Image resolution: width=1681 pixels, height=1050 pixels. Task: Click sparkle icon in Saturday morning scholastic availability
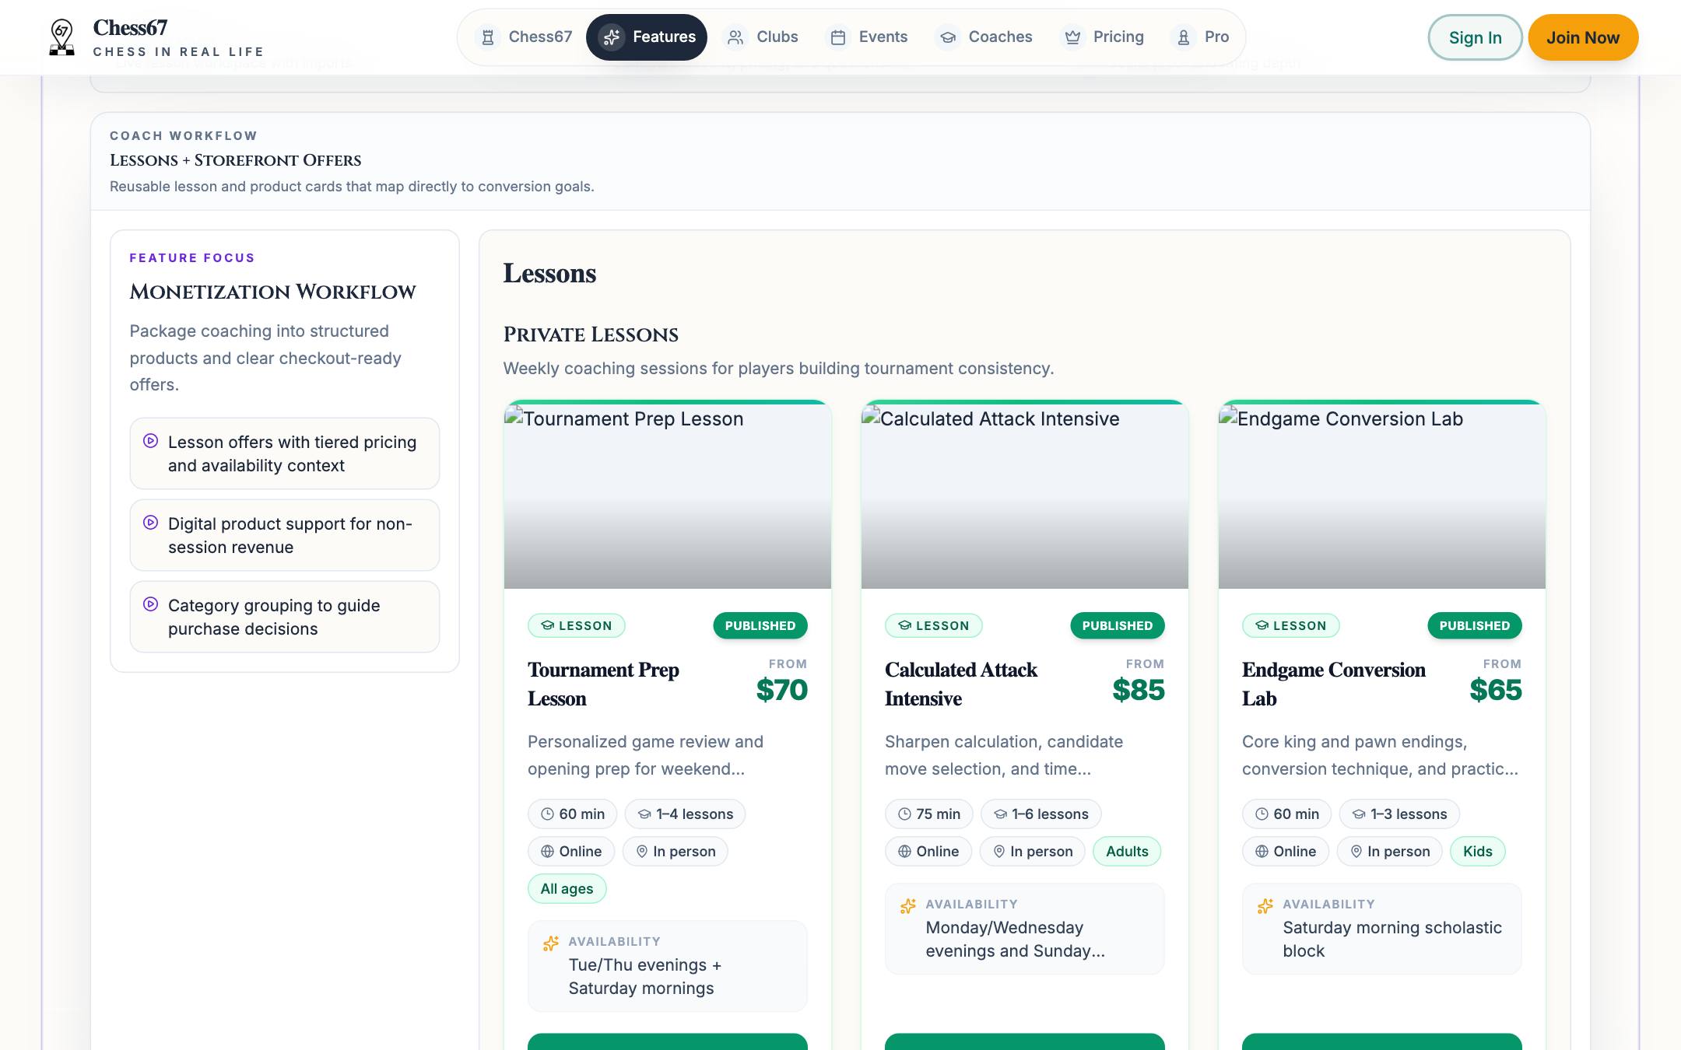click(x=1265, y=906)
